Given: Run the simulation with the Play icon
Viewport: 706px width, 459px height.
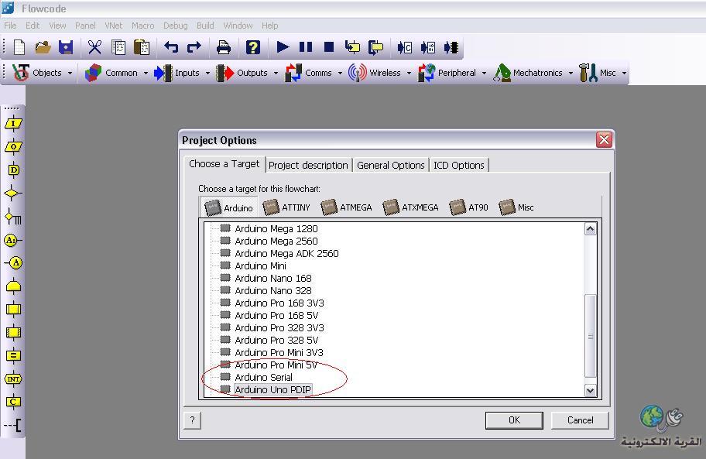Looking at the screenshot, I should tap(283, 46).
